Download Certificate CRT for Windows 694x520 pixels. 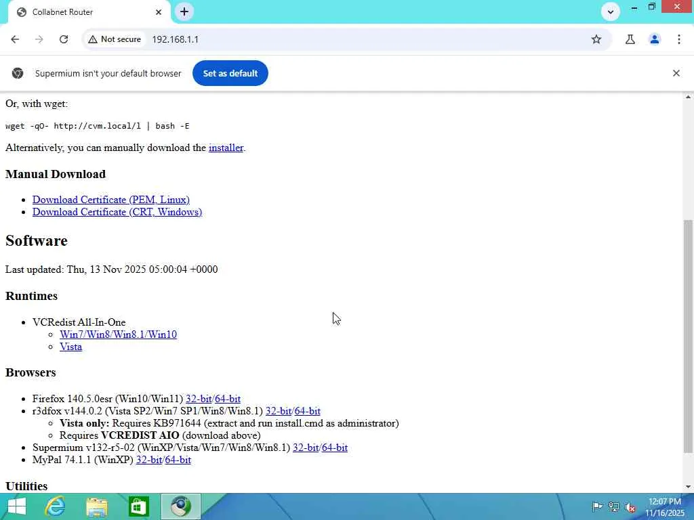coord(117,212)
